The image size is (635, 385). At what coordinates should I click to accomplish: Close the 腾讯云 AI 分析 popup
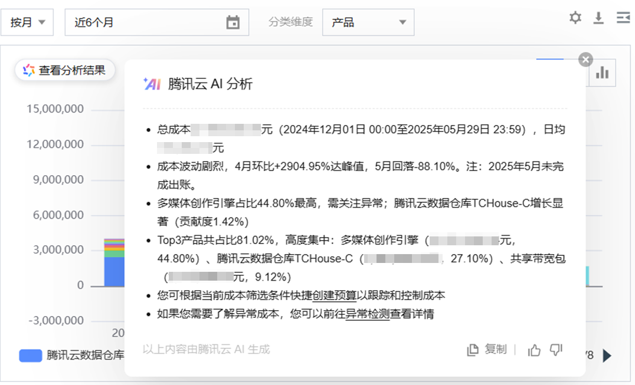point(585,60)
